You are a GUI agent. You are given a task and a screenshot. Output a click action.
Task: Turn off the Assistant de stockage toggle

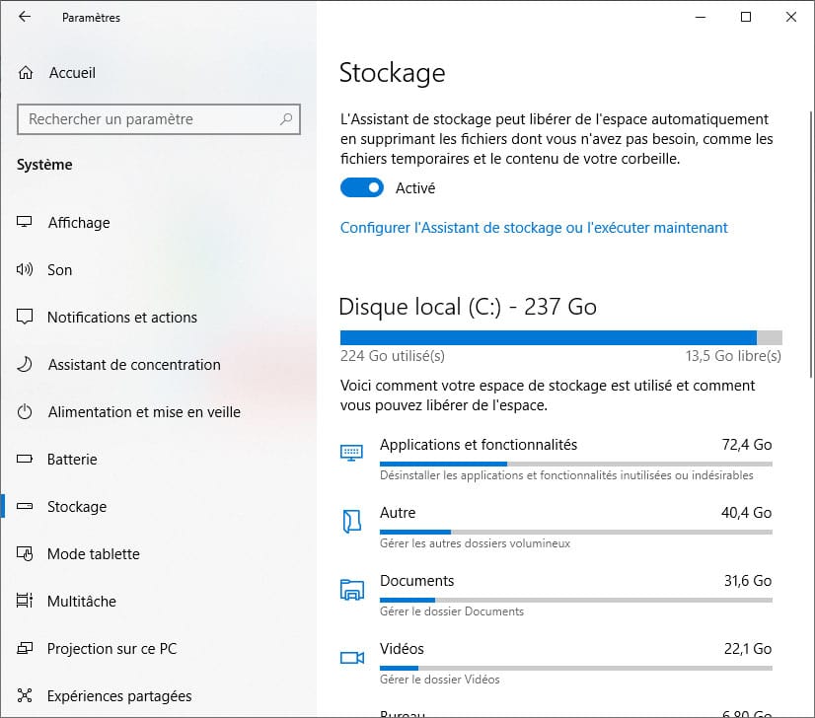tap(362, 187)
